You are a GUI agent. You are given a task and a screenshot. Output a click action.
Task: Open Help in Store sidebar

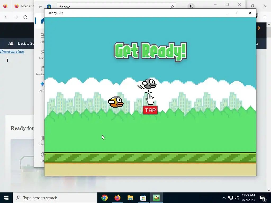click(43, 157)
